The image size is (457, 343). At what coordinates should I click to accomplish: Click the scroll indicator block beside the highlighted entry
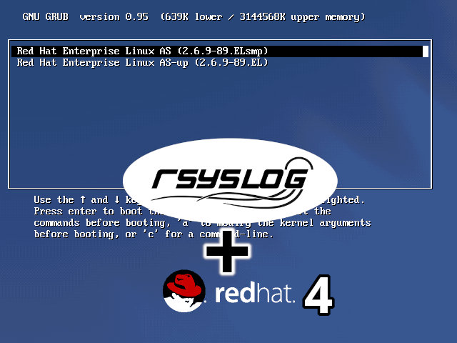click(426, 51)
